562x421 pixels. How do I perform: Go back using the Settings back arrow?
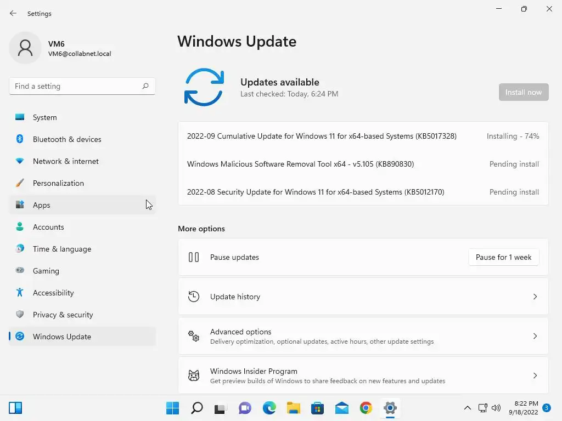point(13,13)
